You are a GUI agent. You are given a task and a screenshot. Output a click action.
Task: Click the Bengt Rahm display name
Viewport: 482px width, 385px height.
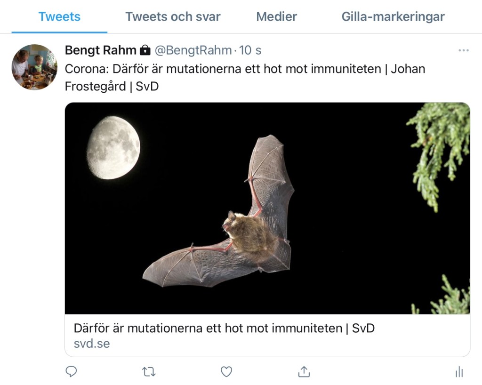[100, 50]
